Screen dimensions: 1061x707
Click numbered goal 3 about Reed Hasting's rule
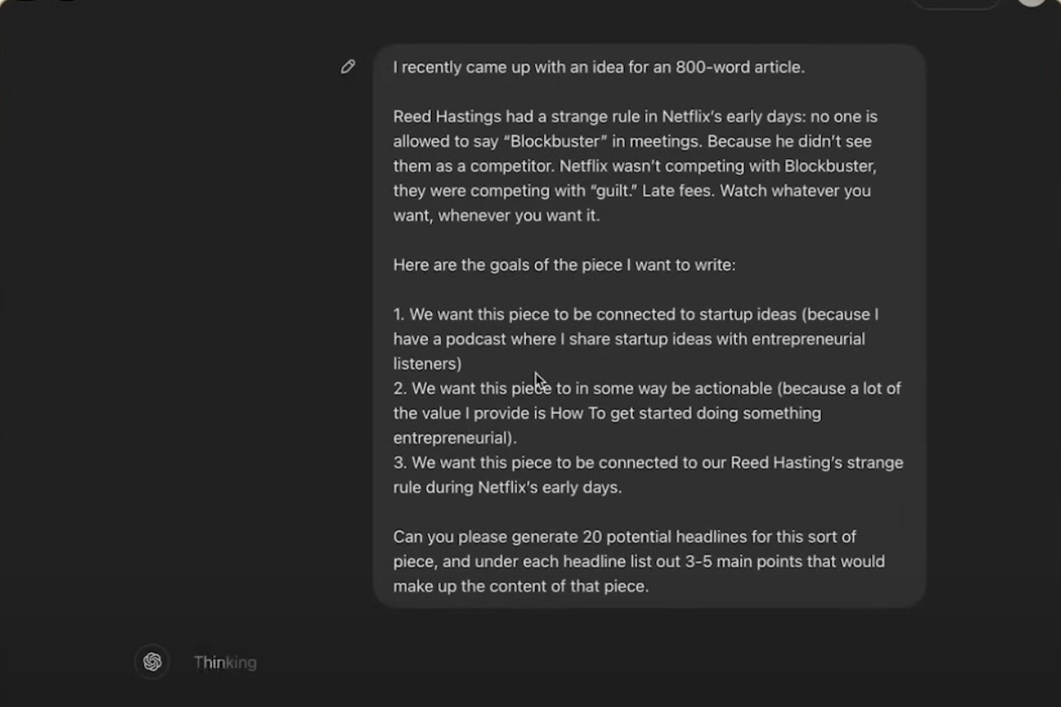648,475
